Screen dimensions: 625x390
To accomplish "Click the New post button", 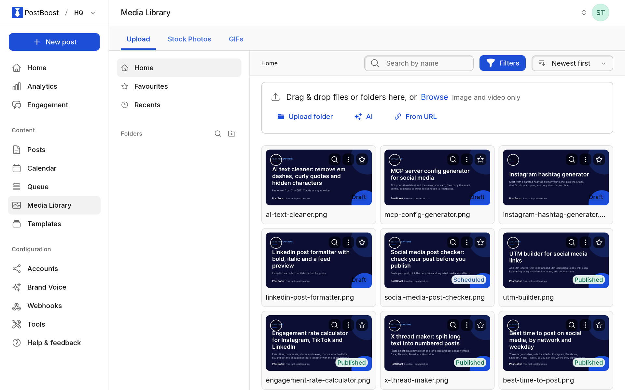I will [54, 42].
